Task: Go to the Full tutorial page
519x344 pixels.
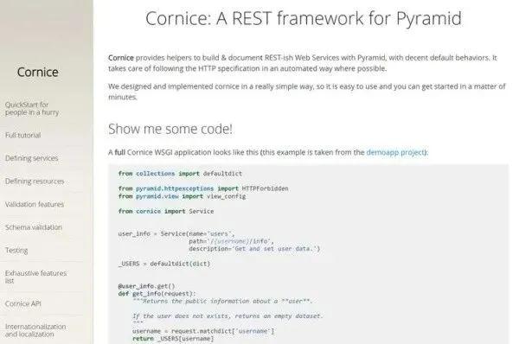Action: click(x=22, y=136)
